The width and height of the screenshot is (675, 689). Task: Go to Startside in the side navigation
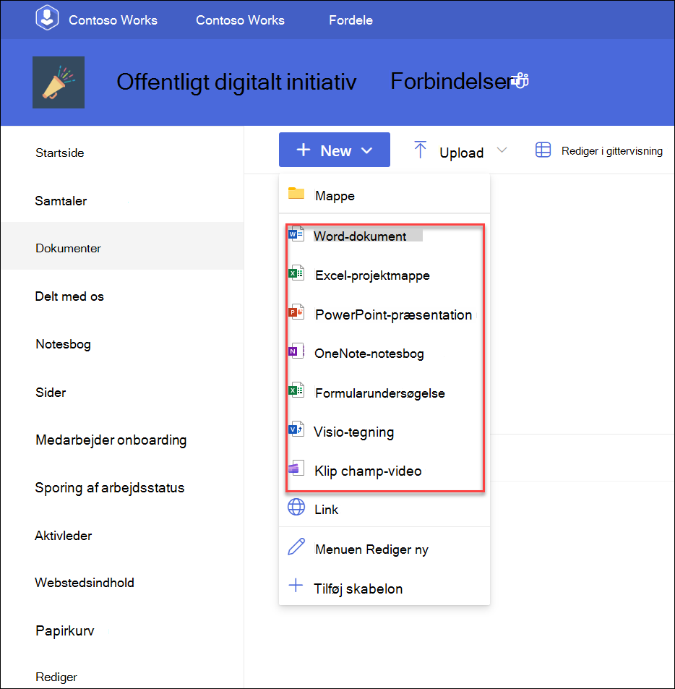(60, 153)
